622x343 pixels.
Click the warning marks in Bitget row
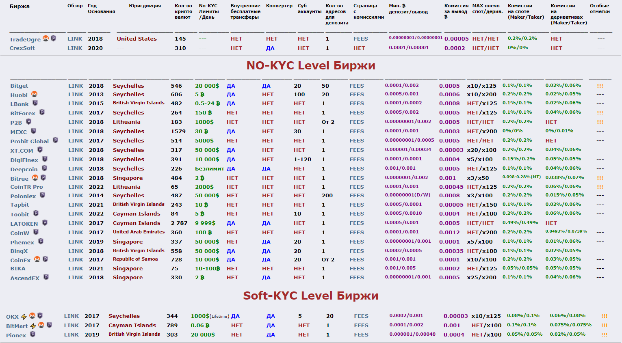click(600, 86)
